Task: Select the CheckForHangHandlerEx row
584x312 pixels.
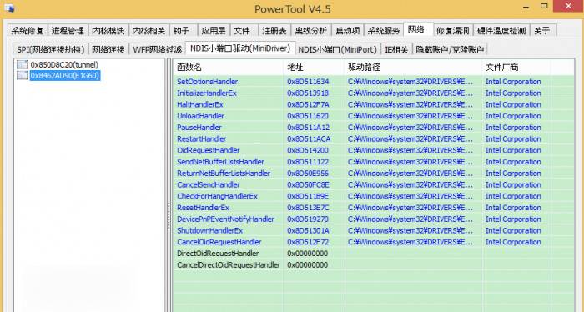Action: (374, 196)
